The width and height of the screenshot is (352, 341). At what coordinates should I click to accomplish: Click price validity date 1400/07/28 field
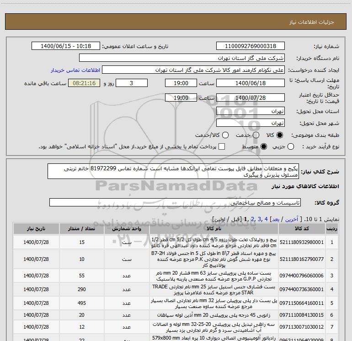tap(251, 97)
